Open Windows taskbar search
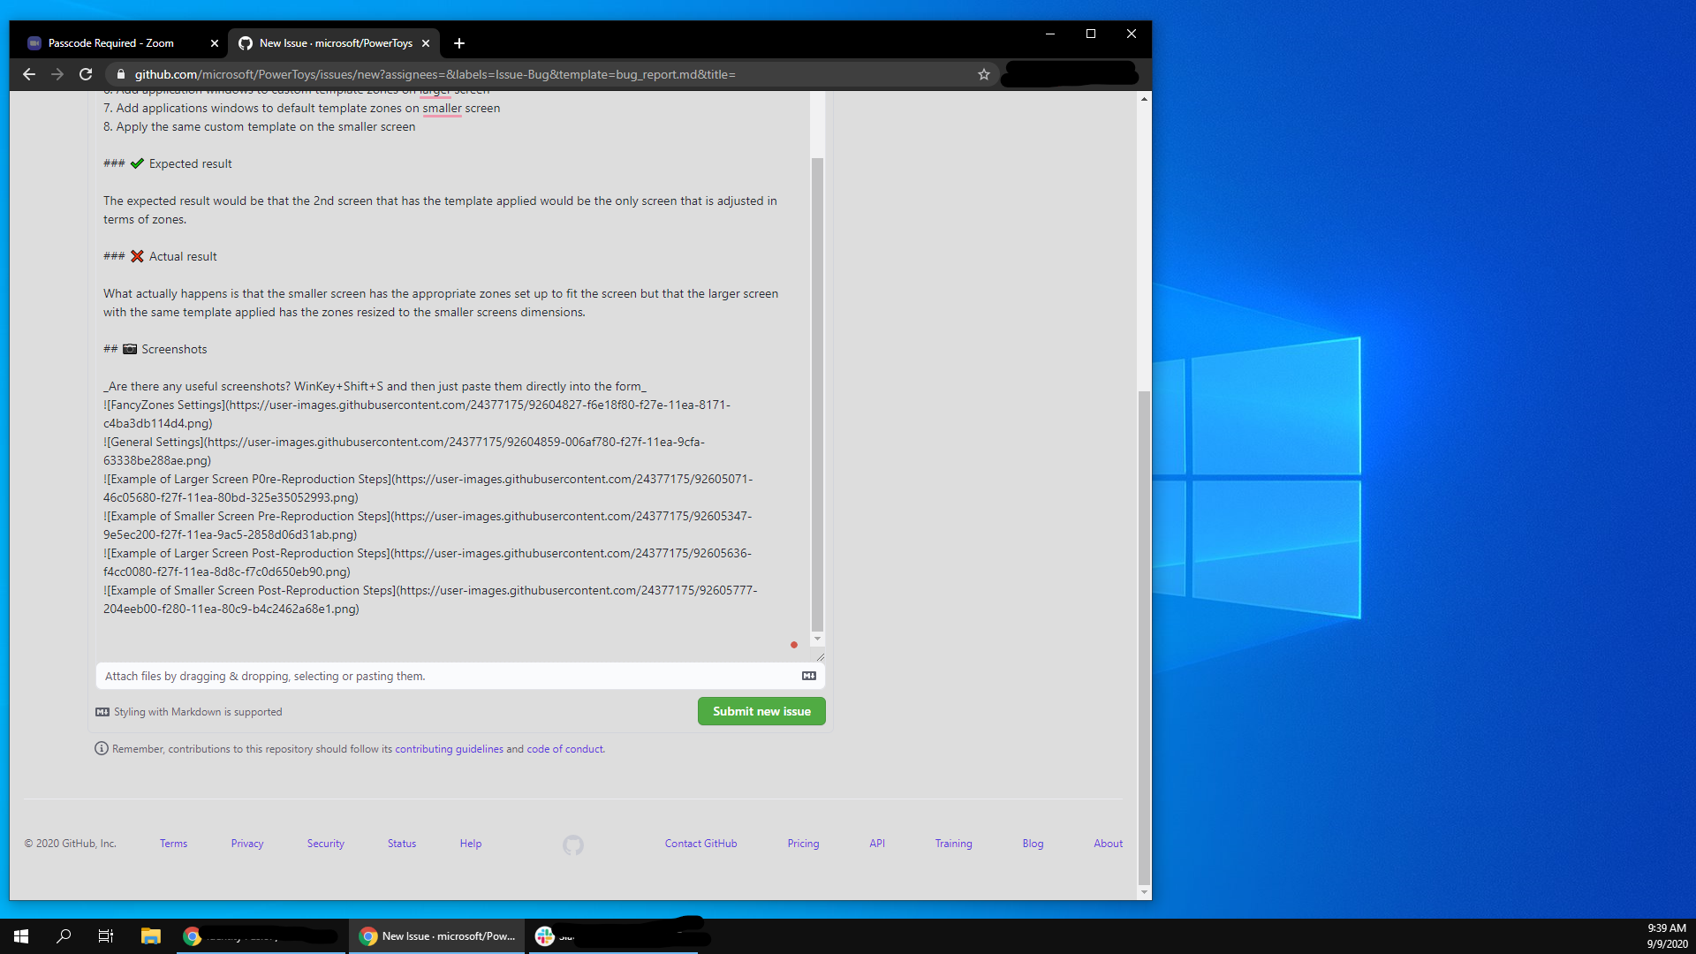Viewport: 1696px width, 954px height. pyautogui.click(x=64, y=936)
